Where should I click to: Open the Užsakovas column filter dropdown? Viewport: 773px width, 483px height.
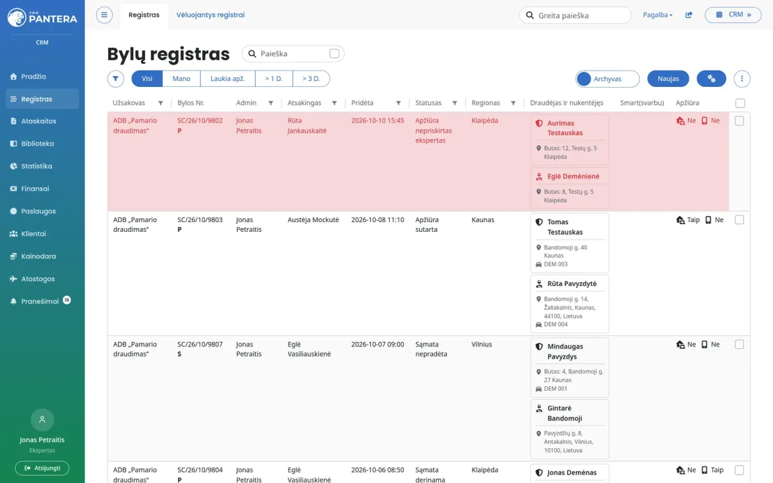pos(160,103)
